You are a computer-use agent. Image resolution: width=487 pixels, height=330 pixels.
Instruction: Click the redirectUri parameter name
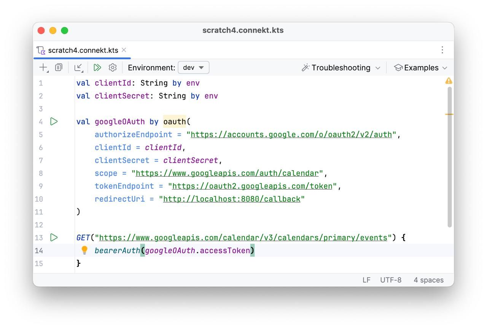(120, 199)
